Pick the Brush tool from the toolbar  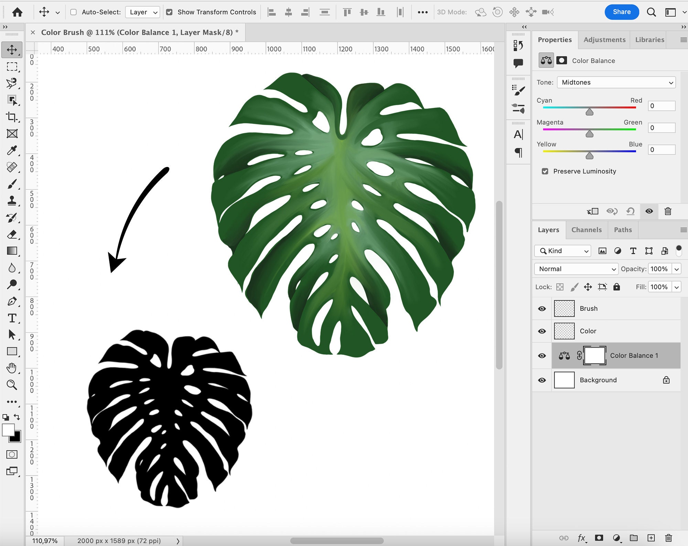click(12, 184)
